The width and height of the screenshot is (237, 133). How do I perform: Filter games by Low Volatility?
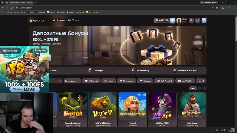click(x=185, y=81)
